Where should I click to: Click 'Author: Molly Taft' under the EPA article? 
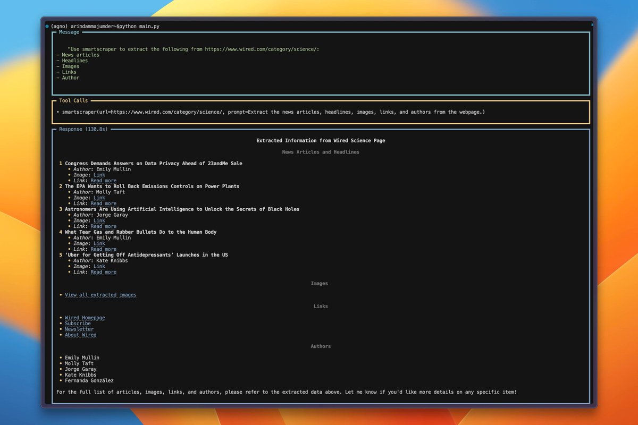(99, 192)
